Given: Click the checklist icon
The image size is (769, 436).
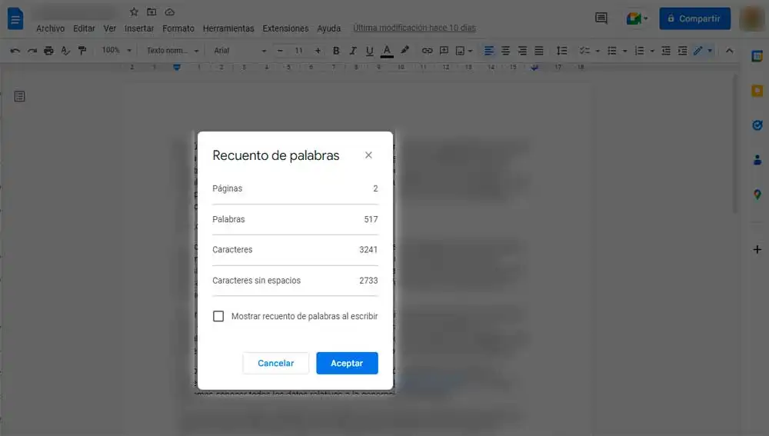Looking at the screenshot, I should (584, 51).
